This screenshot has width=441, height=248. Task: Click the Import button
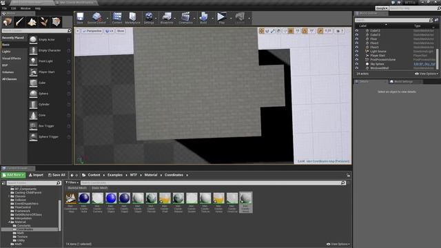point(37,175)
